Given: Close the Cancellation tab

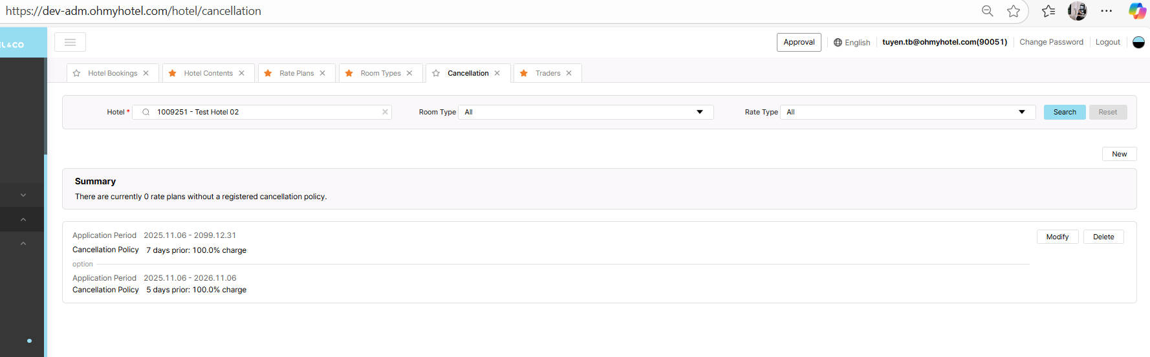Looking at the screenshot, I should [497, 73].
